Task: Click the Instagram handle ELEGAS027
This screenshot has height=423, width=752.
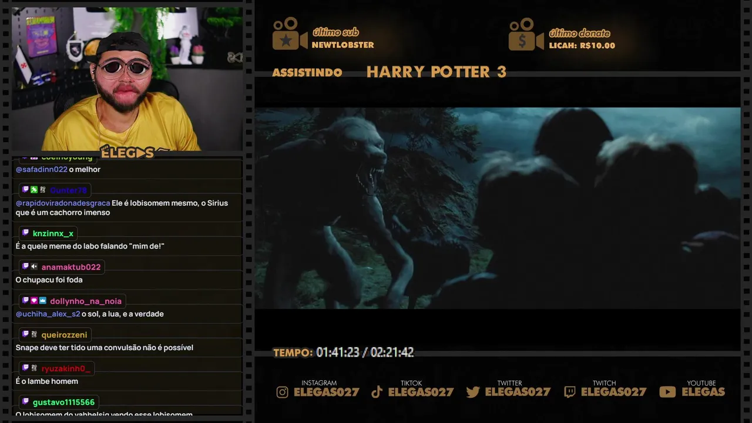Action: (x=326, y=392)
